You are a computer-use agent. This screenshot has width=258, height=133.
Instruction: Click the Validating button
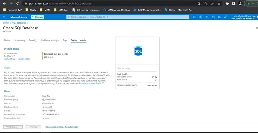click(x=13, y=127)
